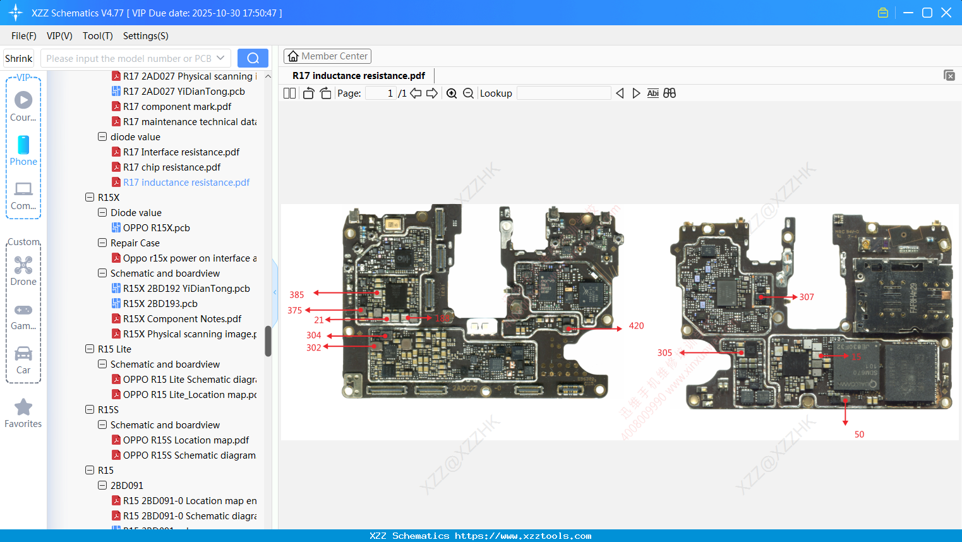962x542 pixels.
Task: Zoom in on the PDF page
Action: (452, 93)
